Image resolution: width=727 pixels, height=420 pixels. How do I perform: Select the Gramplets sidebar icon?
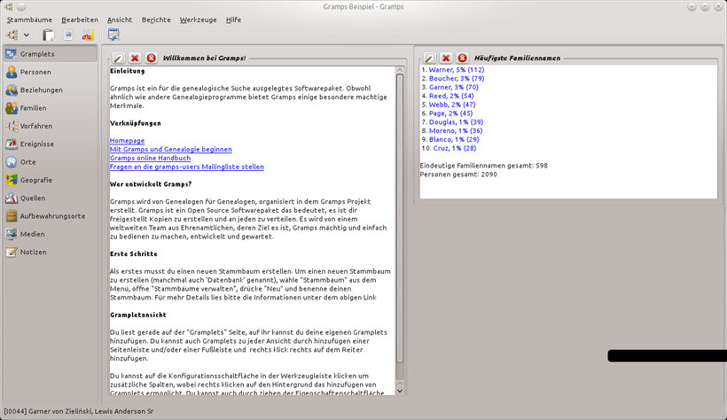coord(12,54)
